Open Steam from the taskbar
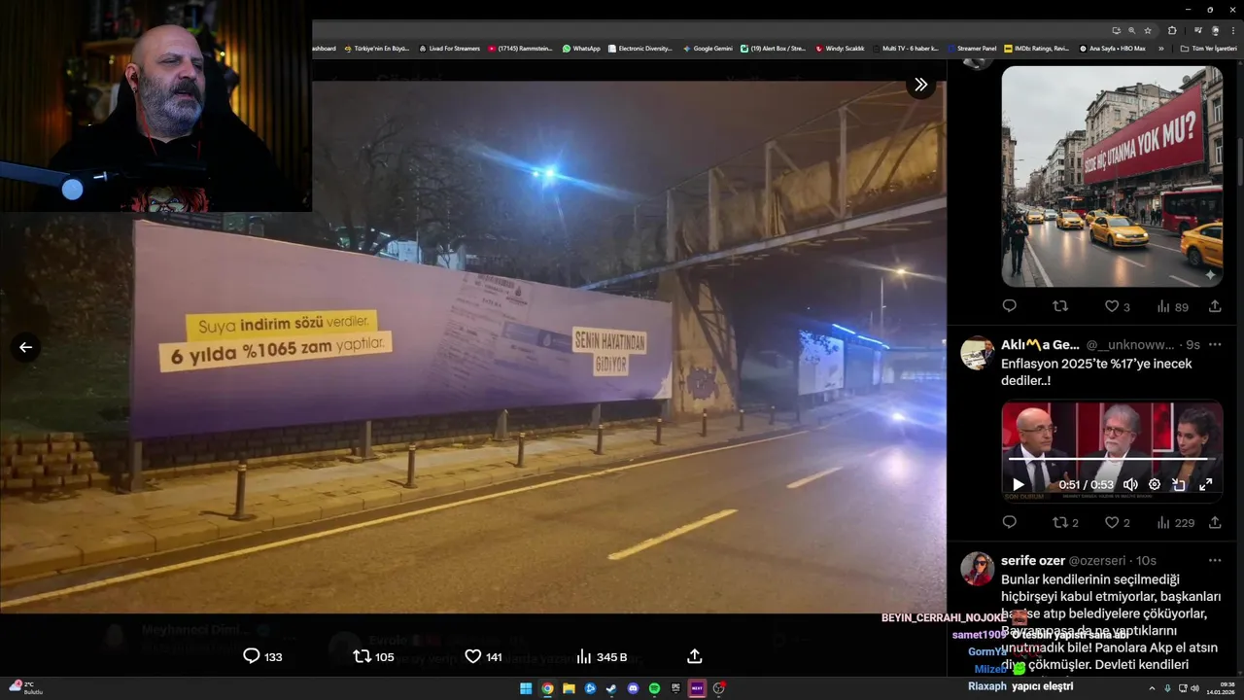The width and height of the screenshot is (1244, 700). pos(611,688)
